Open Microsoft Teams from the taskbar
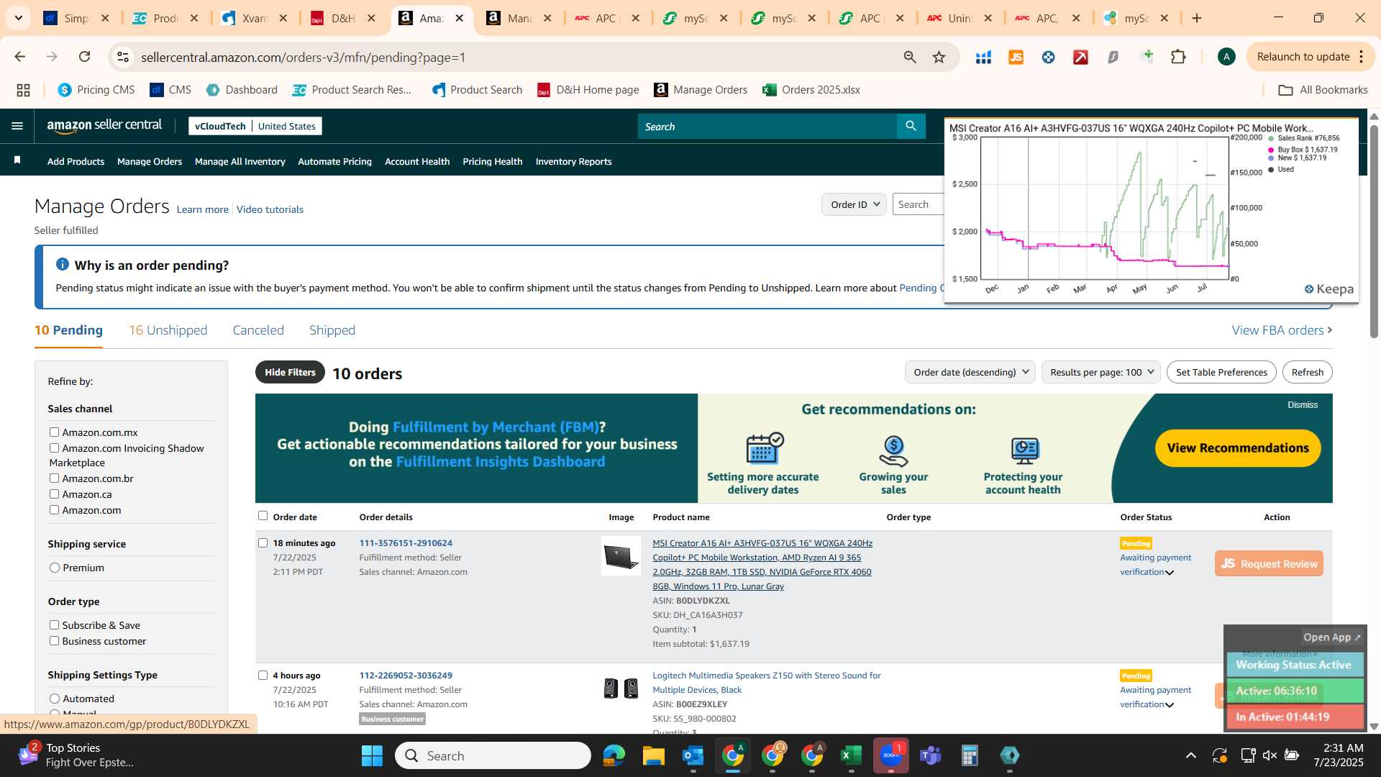This screenshot has height=777, width=1381. [x=930, y=755]
